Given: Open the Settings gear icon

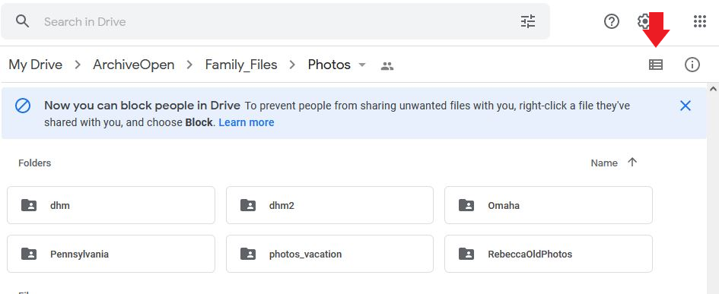Looking at the screenshot, I should (644, 21).
